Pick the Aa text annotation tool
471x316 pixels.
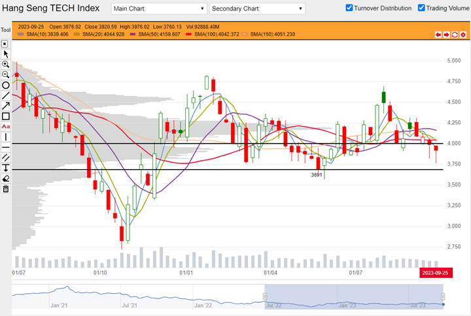[6, 127]
